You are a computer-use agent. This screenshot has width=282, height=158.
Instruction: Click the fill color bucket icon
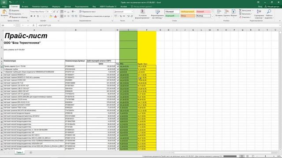point(51,16)
